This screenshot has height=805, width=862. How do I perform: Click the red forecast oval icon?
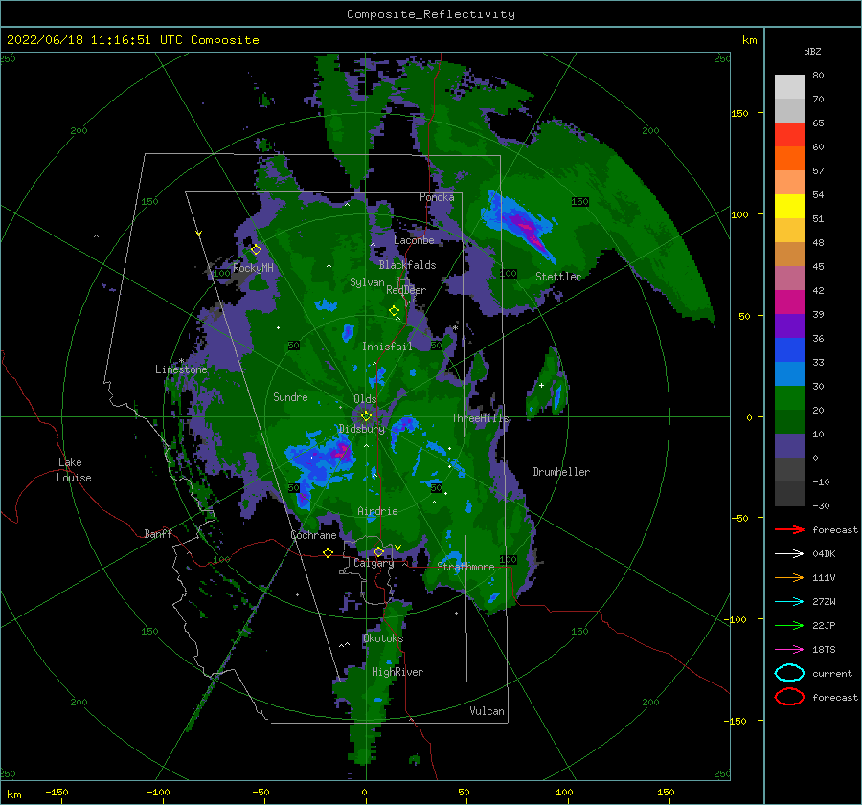click(x=789, y=697)
